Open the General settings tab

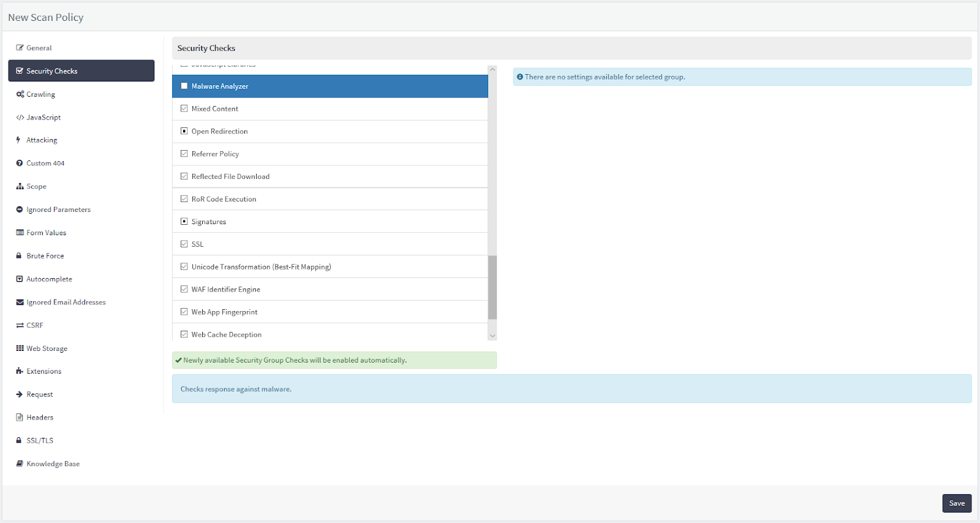39,48
